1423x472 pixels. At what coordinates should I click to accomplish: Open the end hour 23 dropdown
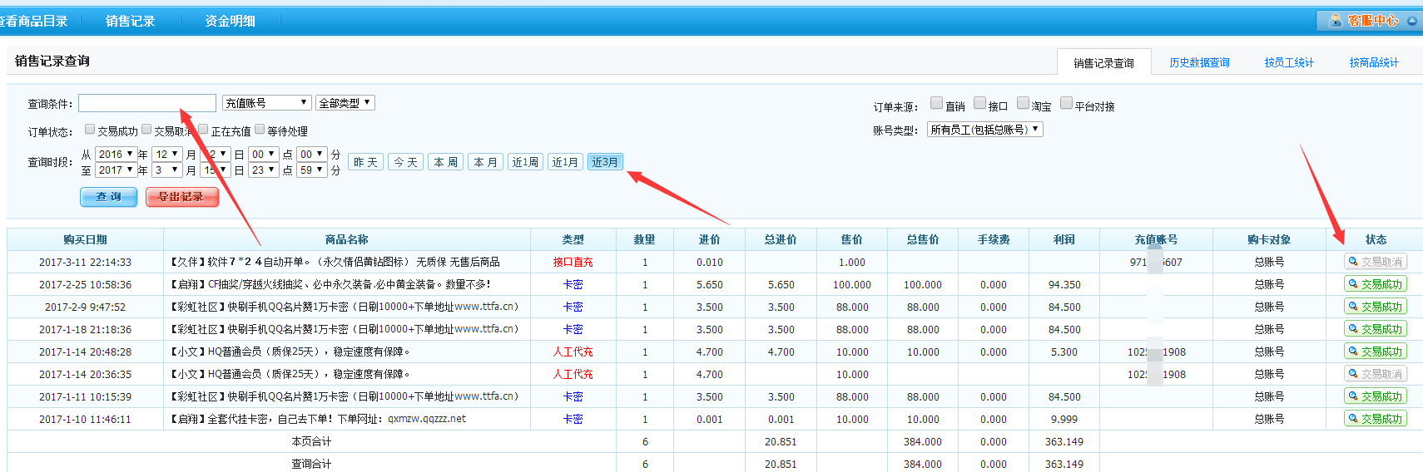pyautogui.click(x=264, y=170)
